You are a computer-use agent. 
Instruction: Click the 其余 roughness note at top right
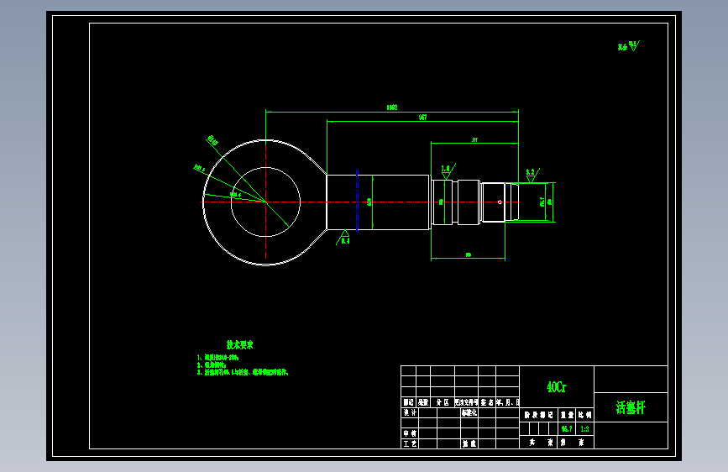click(x=629, y=46)
